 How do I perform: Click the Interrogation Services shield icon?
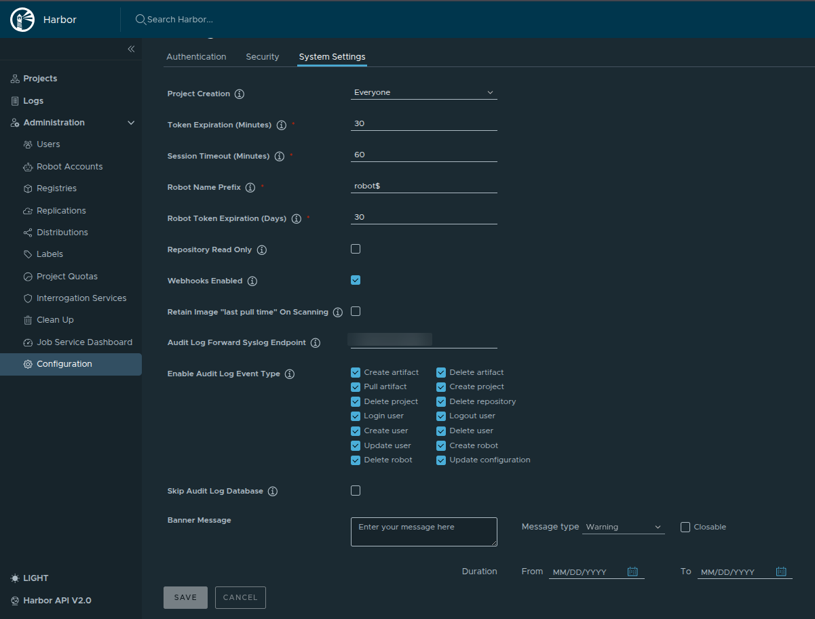tap(28, 298)
